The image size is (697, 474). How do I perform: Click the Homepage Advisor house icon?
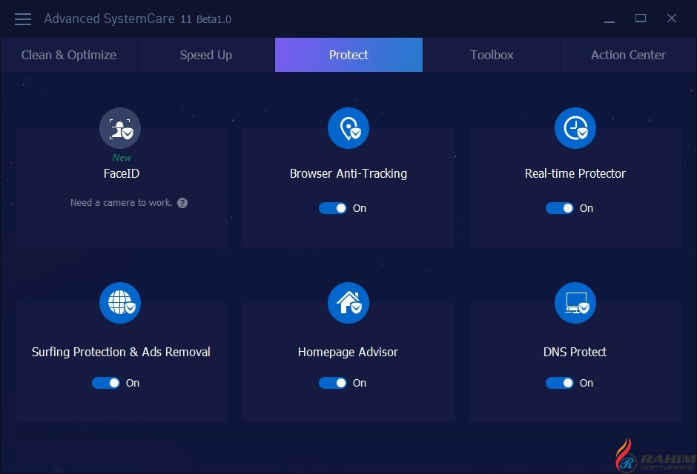coord(348,303)
